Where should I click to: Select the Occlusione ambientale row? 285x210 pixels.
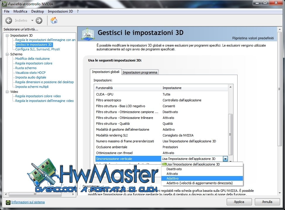coord(161,147)
